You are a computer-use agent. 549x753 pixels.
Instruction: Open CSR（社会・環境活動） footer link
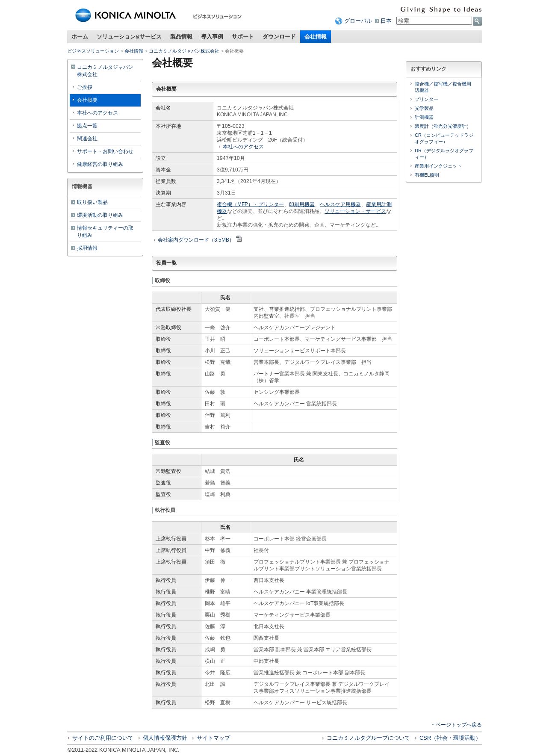[450, 738]
